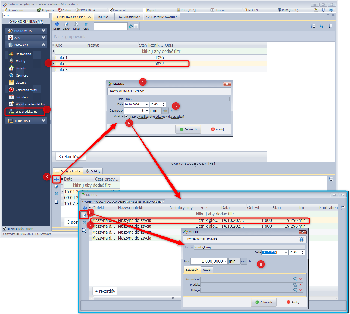Click the blue help question mark icon
This screenshot has height=314, width=350.
pos(301,239)
